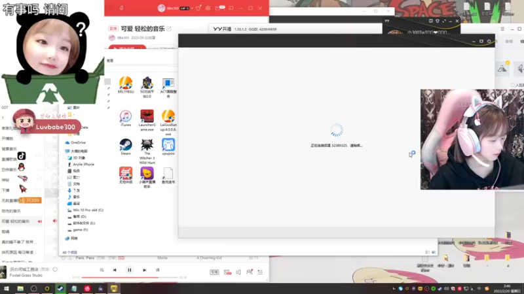Open the 查看 tab in file explorer
The image size is (524, 294).
click(110, 61)
